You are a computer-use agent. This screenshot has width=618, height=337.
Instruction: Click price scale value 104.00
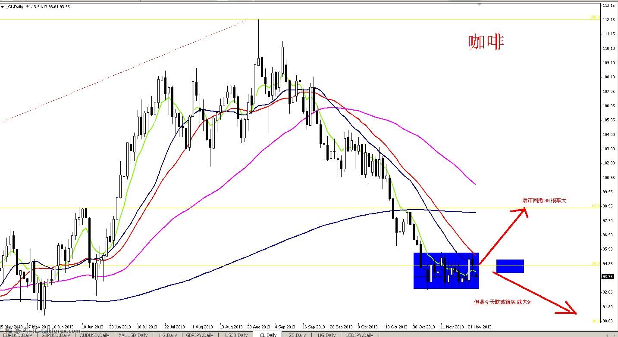pos(609,134)
